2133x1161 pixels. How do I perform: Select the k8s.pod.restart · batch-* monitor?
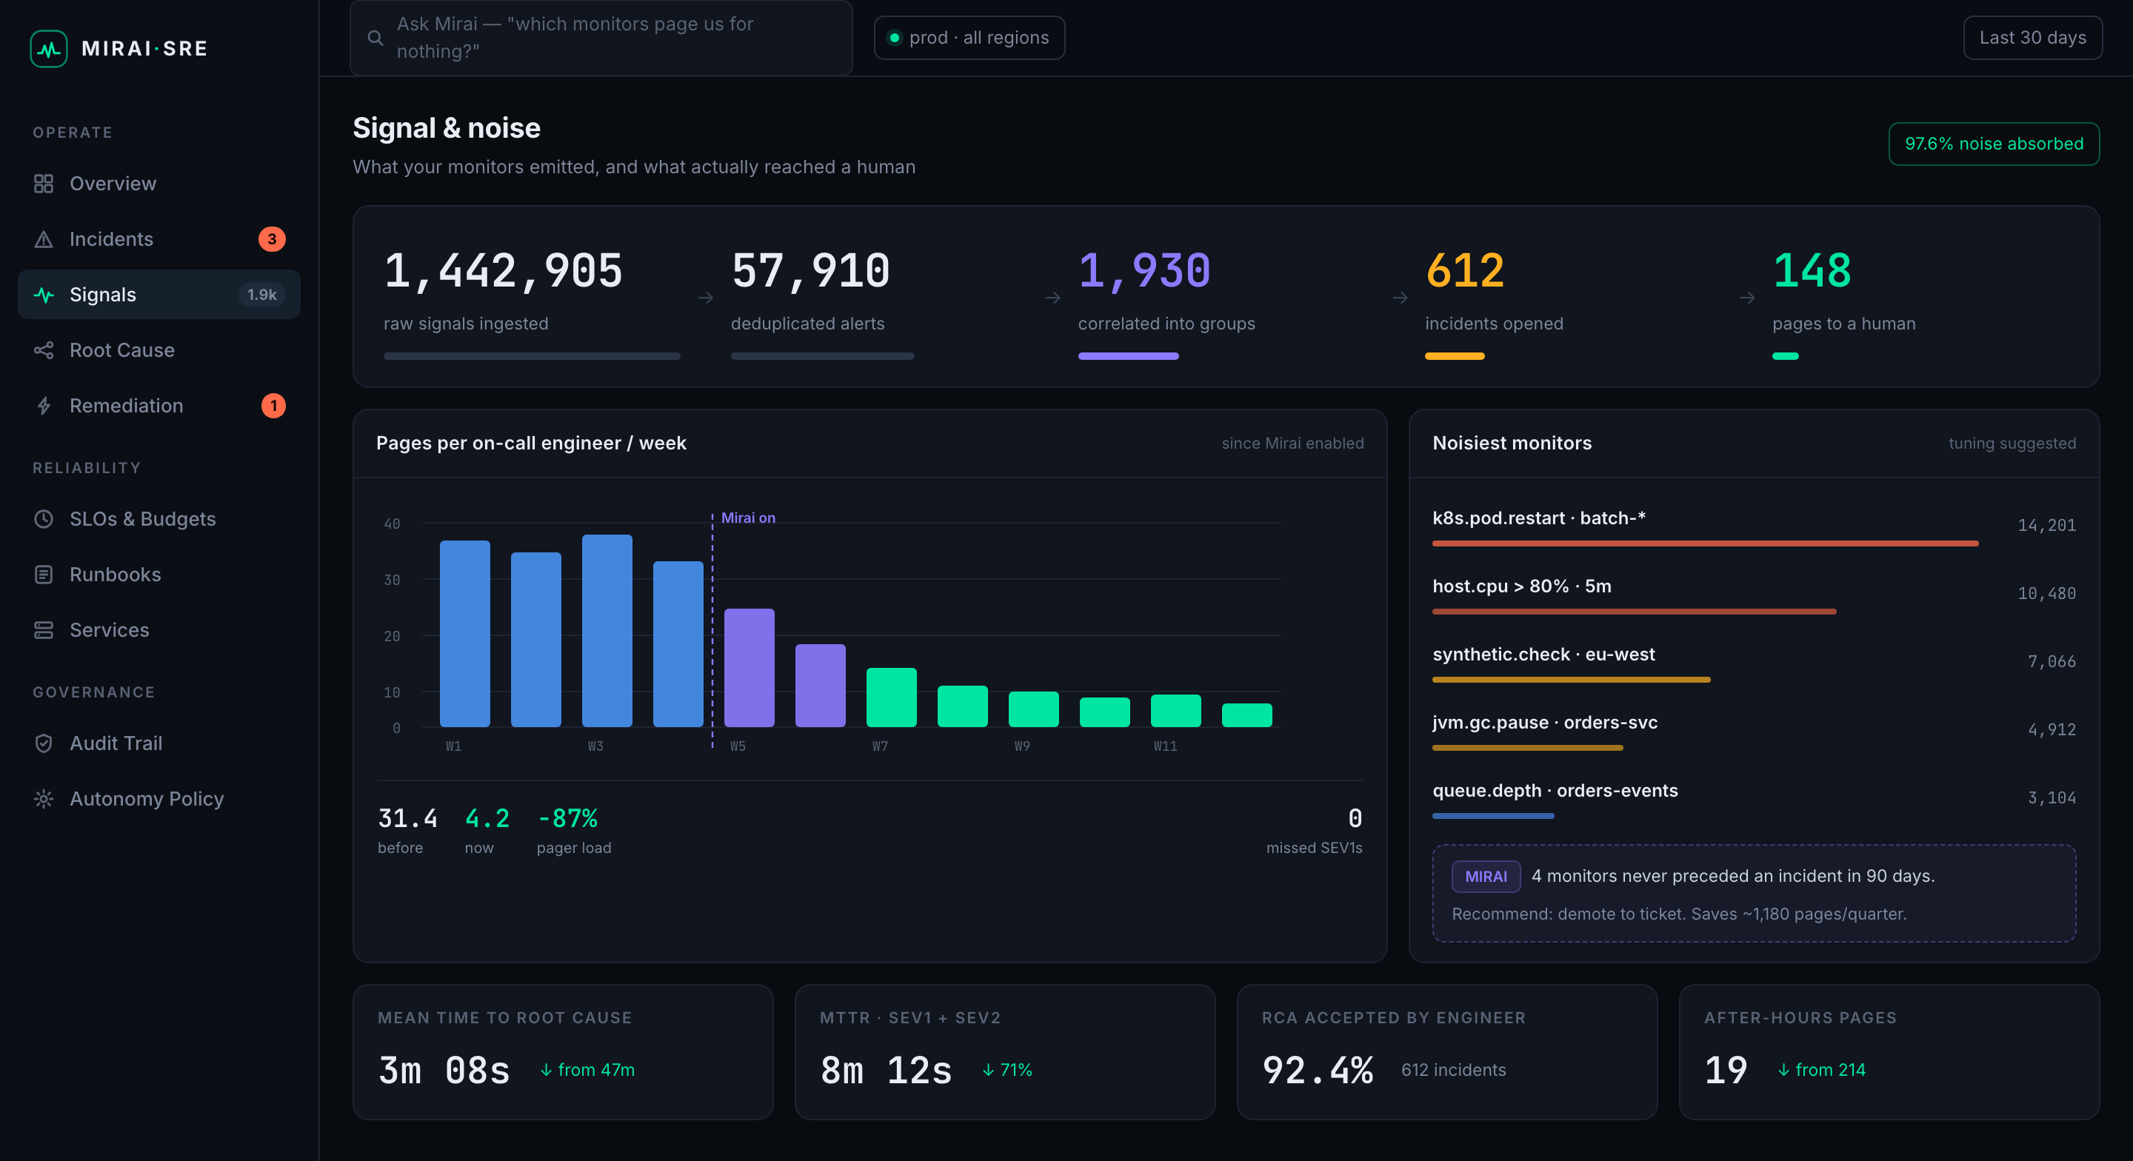(1754, 526)
